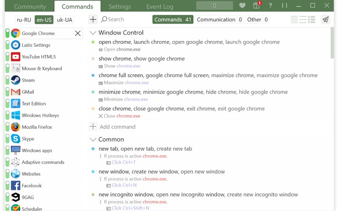Screen dimensions: 338x211
Task: Click the pause recognition icon
Action: (x=284, y=5)
